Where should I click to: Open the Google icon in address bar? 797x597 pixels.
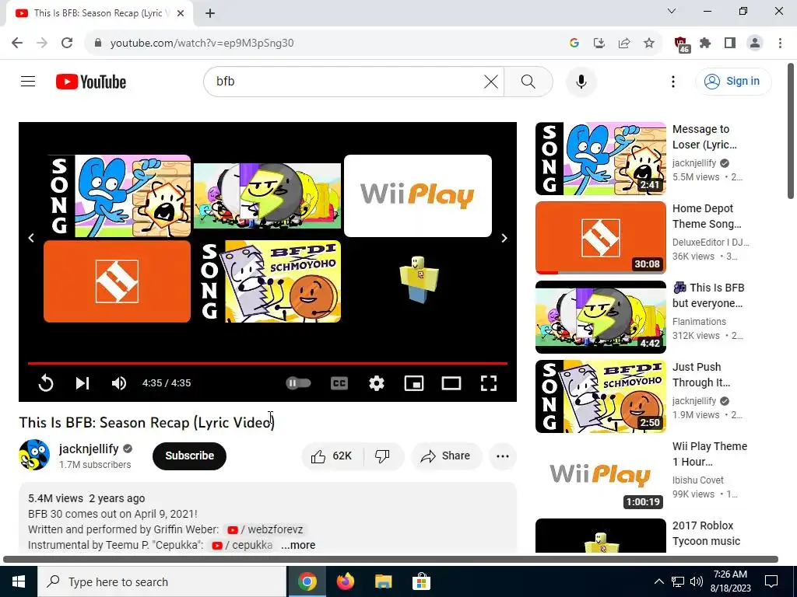(x=574, y=43)
